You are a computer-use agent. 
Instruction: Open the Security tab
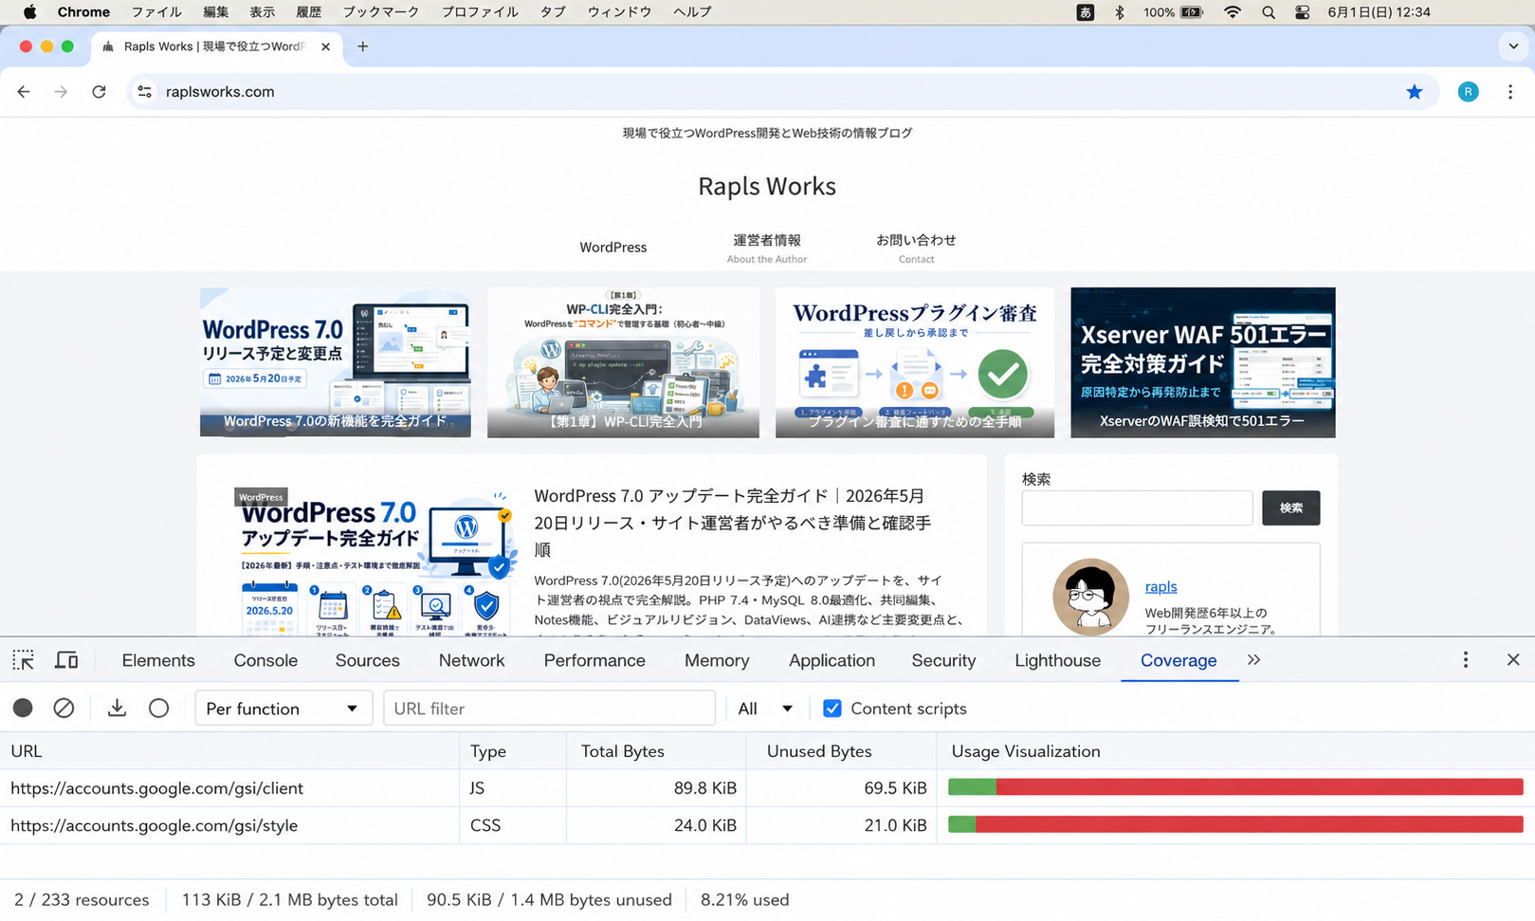(943, 660)
